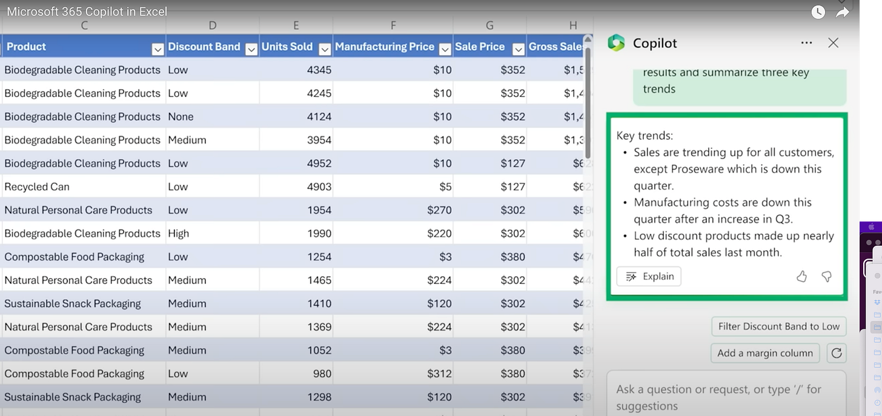This screenshot has height=416, width=882.
Task: Click the Manufacturing costs trend bullet
Action: (723, 211)
